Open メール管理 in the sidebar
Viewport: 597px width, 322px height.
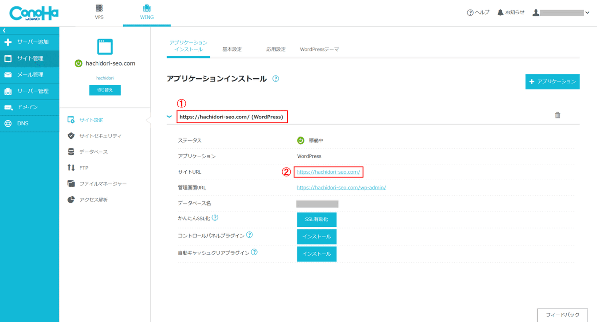pyautogui.click(x=29, y=75)
